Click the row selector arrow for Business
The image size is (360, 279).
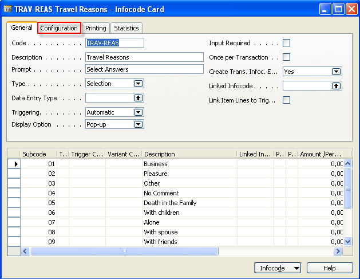click(x=16, y=164)
